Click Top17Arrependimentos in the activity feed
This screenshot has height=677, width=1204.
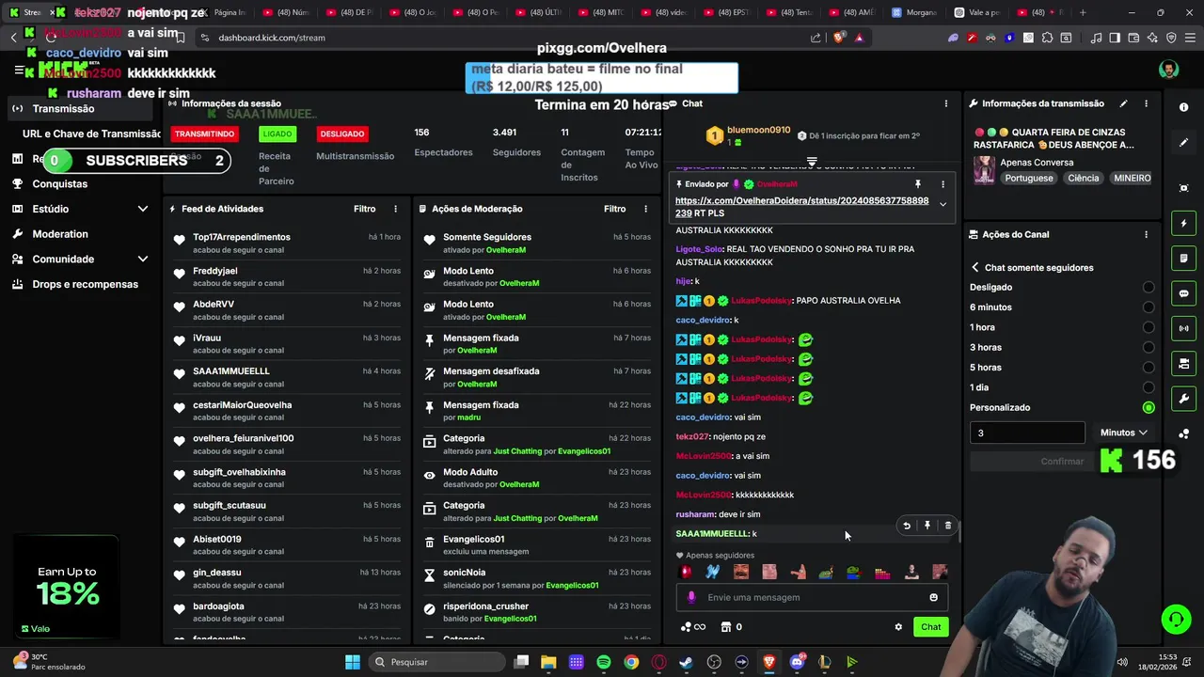(242, 237)
